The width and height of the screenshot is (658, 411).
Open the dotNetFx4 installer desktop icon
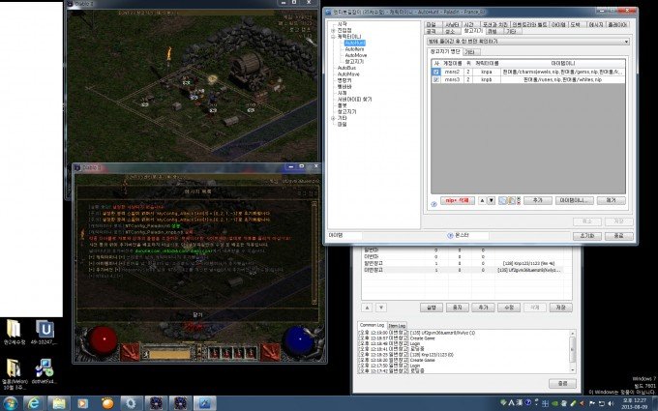[45, 371]
